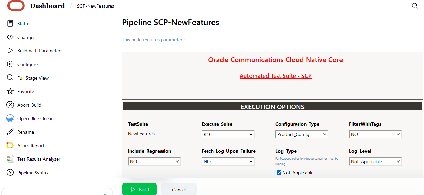
Task: Go to Full Stage View
Action: (x=33, y=78)
